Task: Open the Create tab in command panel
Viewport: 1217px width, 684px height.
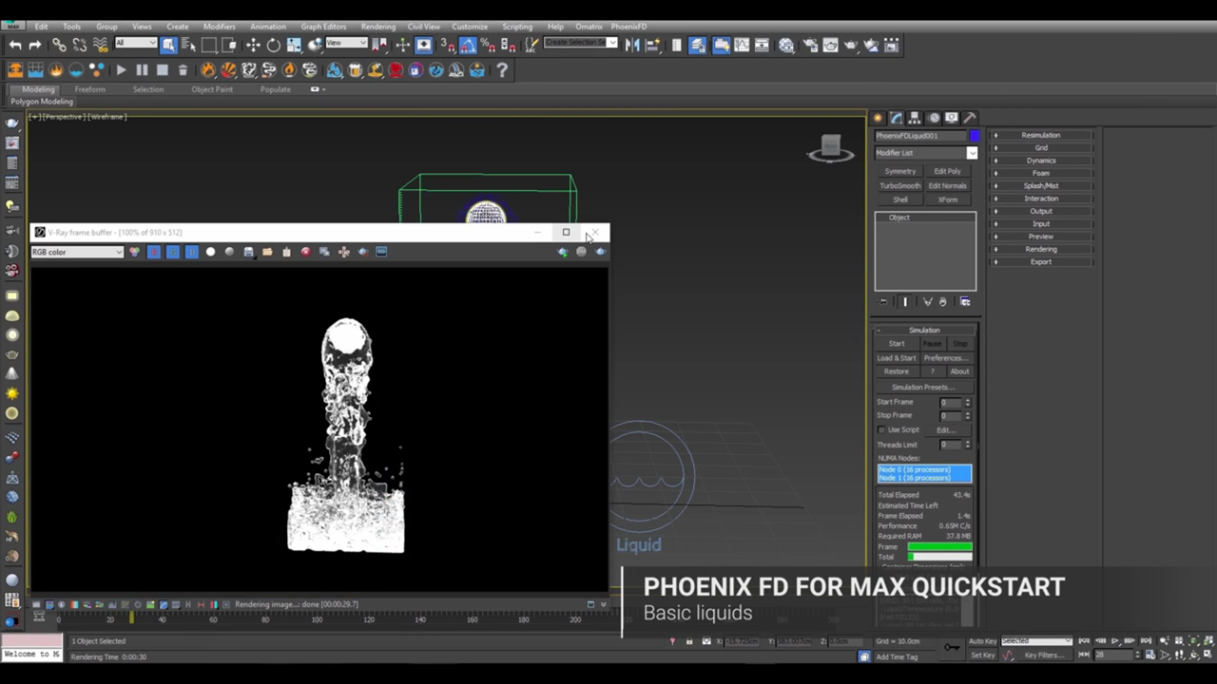Action: tap(878, 118)
